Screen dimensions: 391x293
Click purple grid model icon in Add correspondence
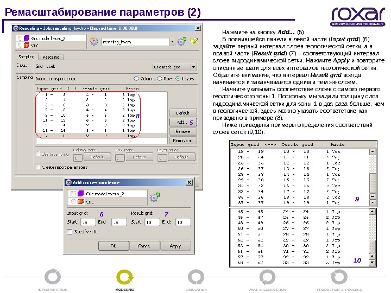[80, 193]
